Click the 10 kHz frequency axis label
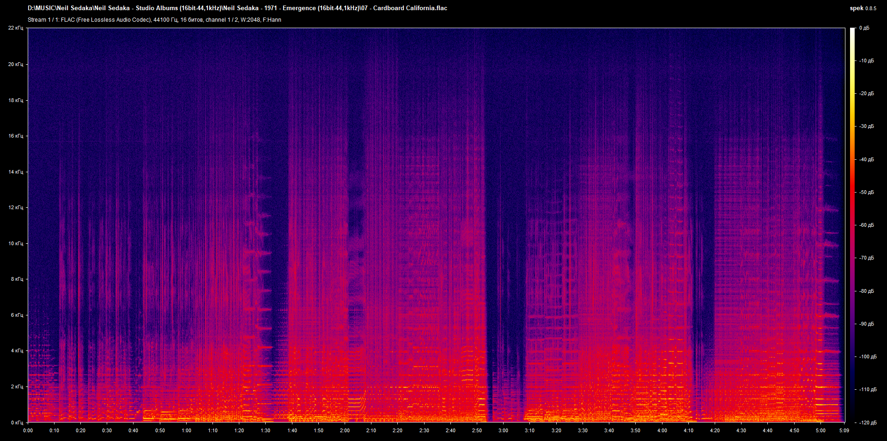 [15, 243]
